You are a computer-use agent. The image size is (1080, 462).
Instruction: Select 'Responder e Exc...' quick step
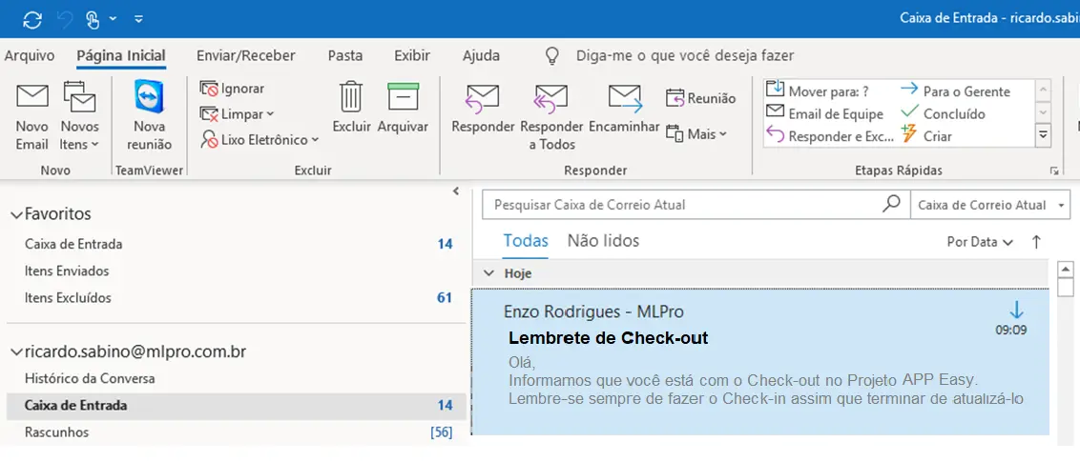(829, 136)
